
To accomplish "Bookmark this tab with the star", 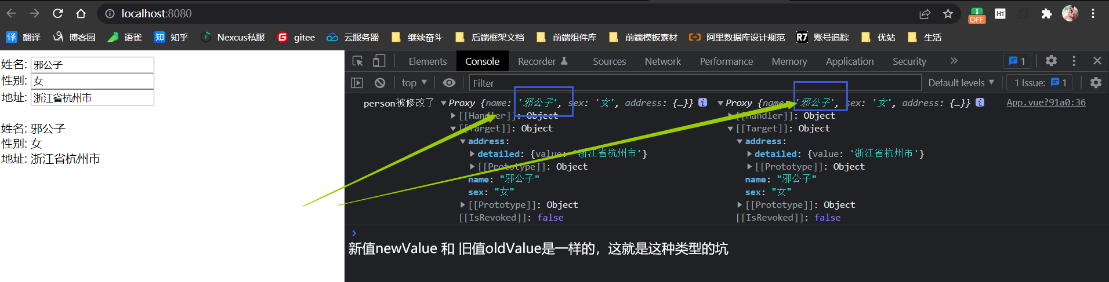I will (948, 13).
